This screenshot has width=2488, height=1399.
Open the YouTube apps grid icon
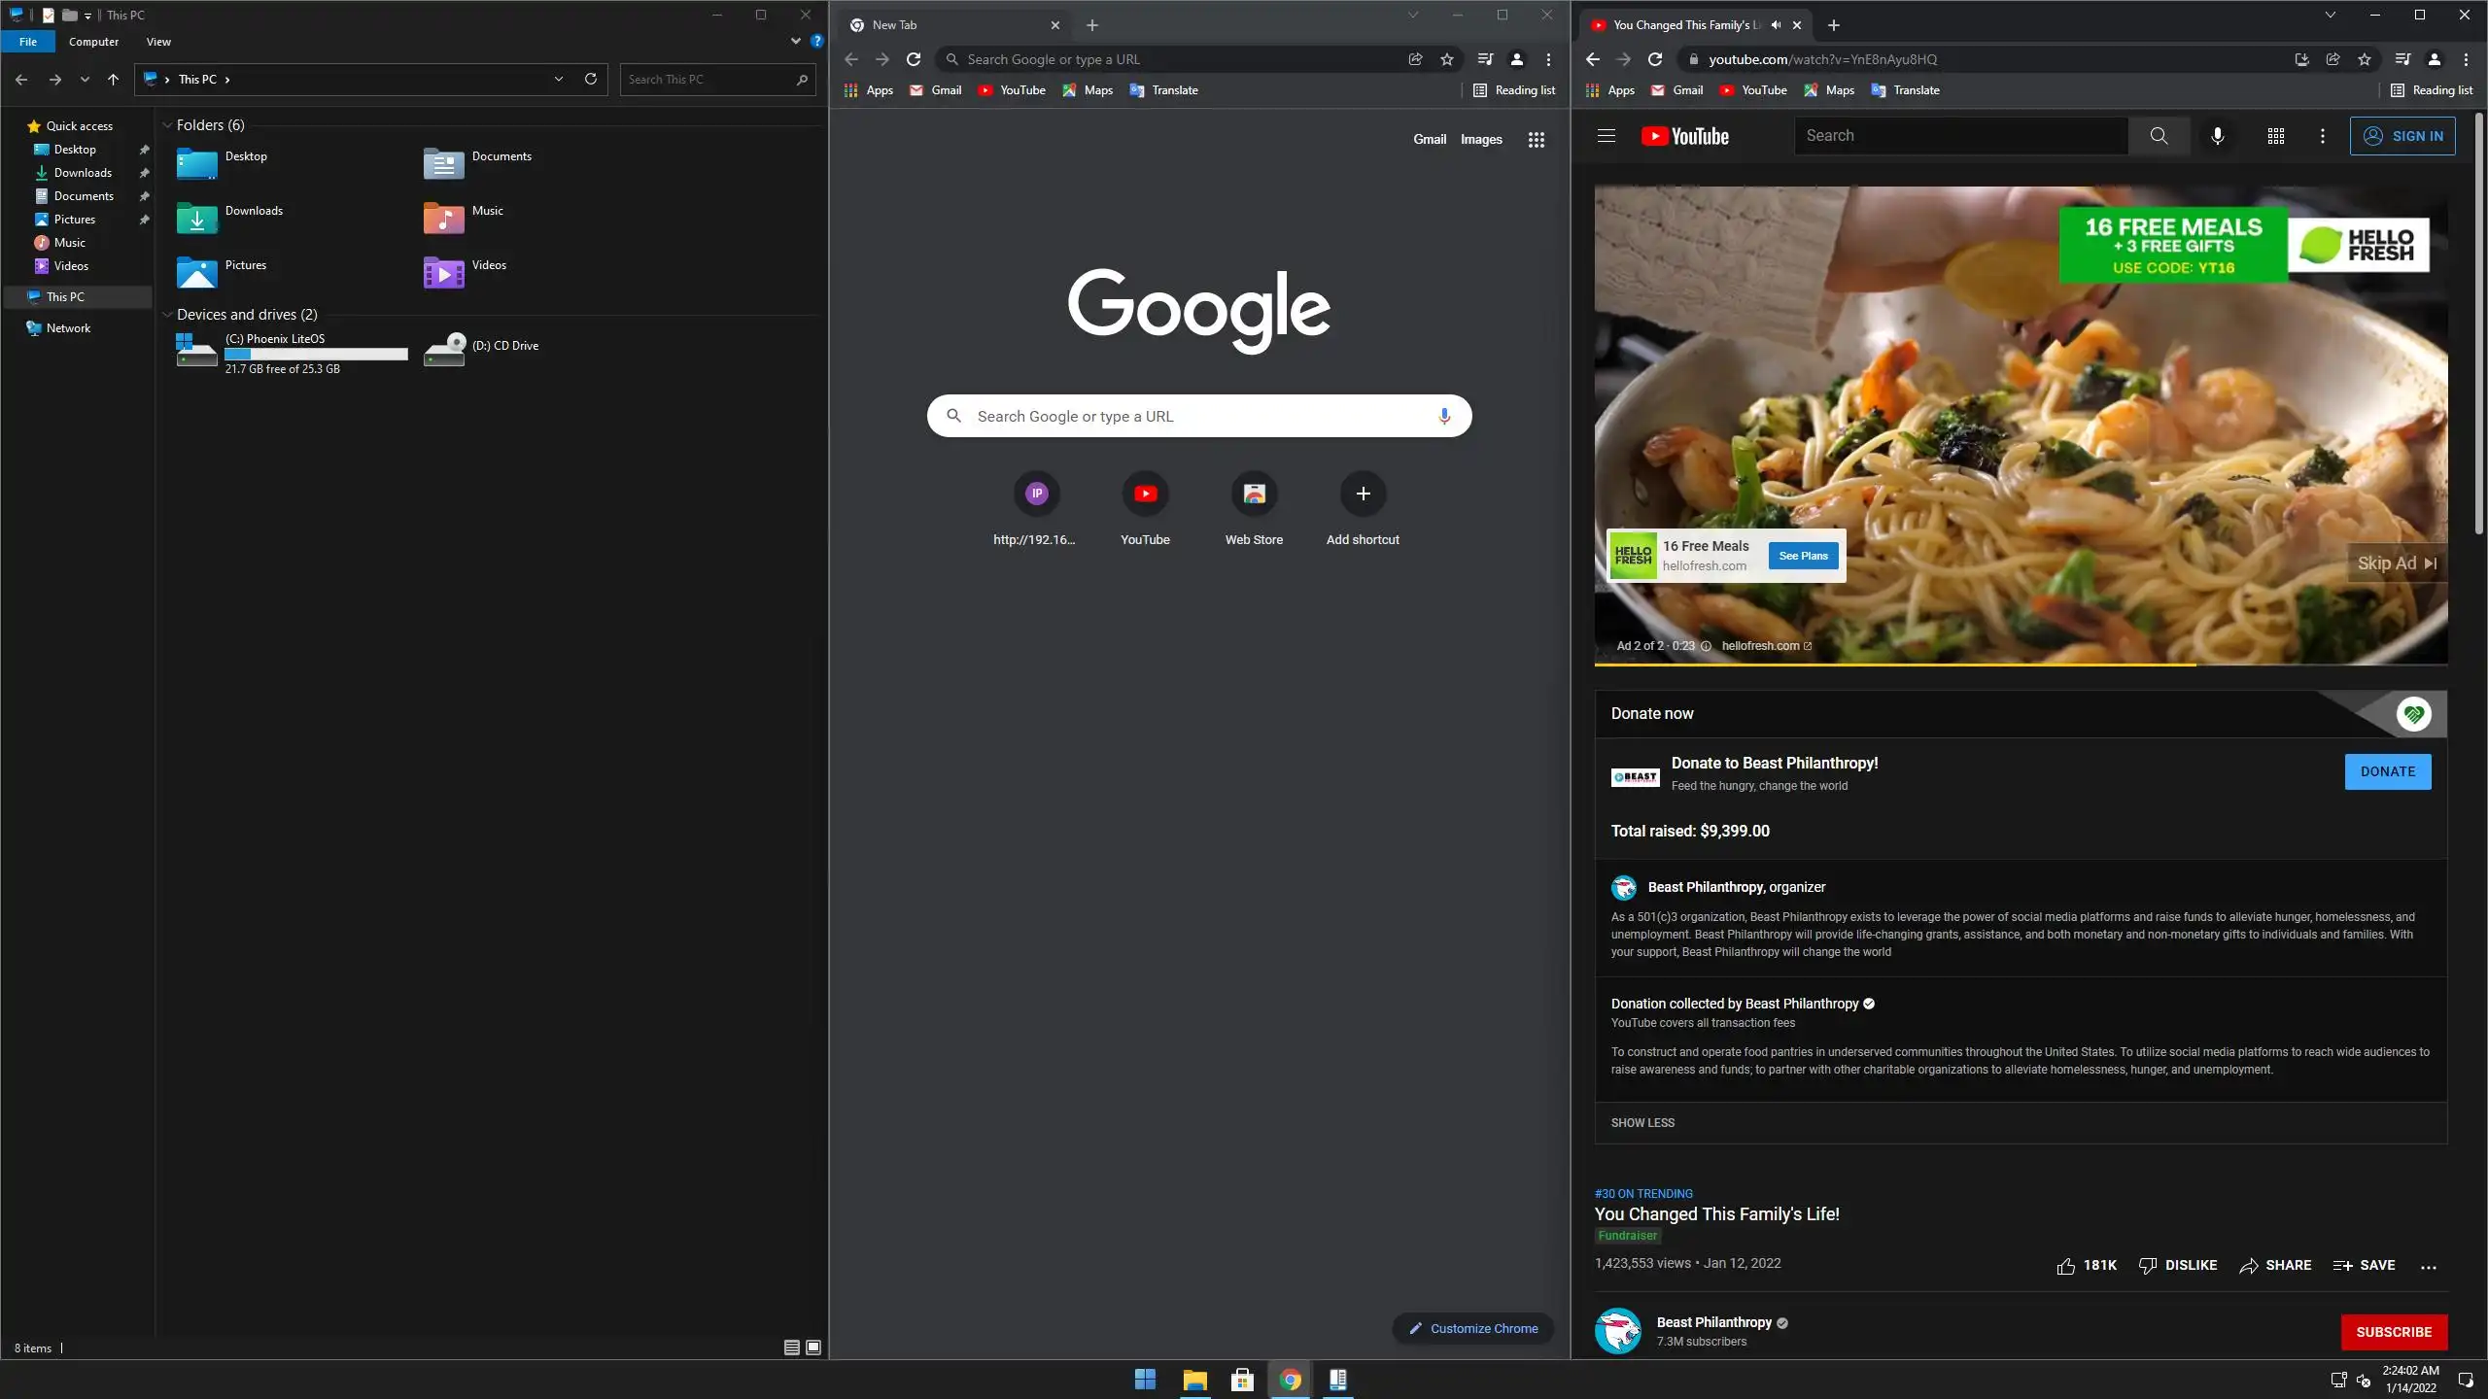pyautogui.click(x=2275, y=136)
